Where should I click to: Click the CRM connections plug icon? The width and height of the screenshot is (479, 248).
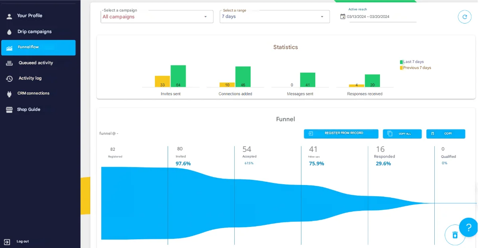click(9, 94)
